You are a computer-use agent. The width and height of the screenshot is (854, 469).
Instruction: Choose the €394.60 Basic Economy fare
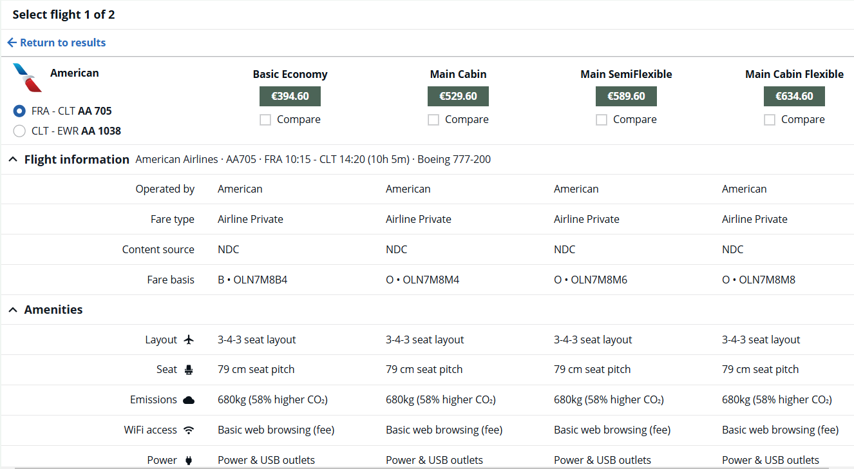tap(290, 96)
